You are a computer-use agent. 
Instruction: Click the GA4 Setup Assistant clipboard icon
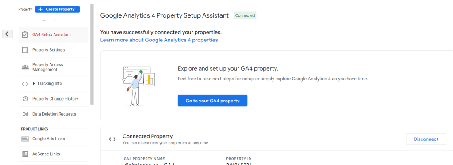tap(25, 34)
